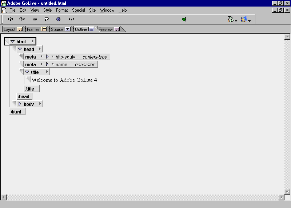Switch to the Source tab
This screenshot has width=291, height=208.
pyautogui.click(x=61, y=29)
